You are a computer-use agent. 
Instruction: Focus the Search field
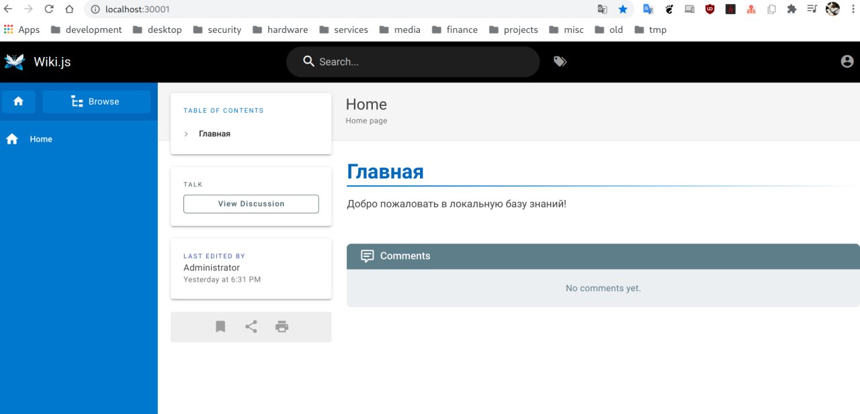pyautogui.click(x=413, y=62)
